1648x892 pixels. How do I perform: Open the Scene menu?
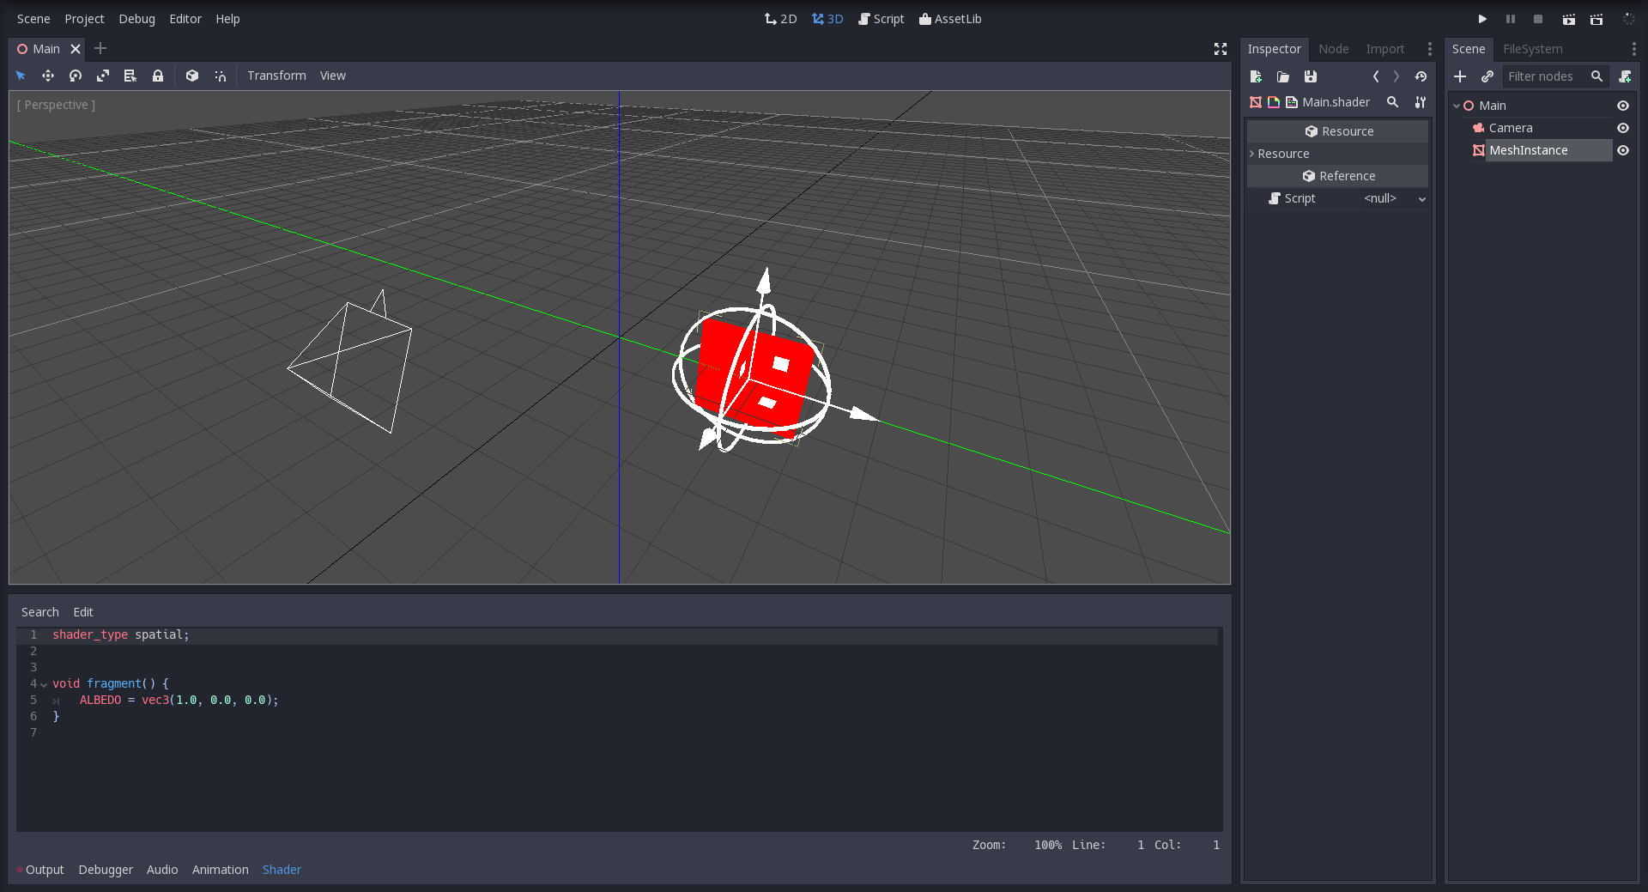coord(33,19)
